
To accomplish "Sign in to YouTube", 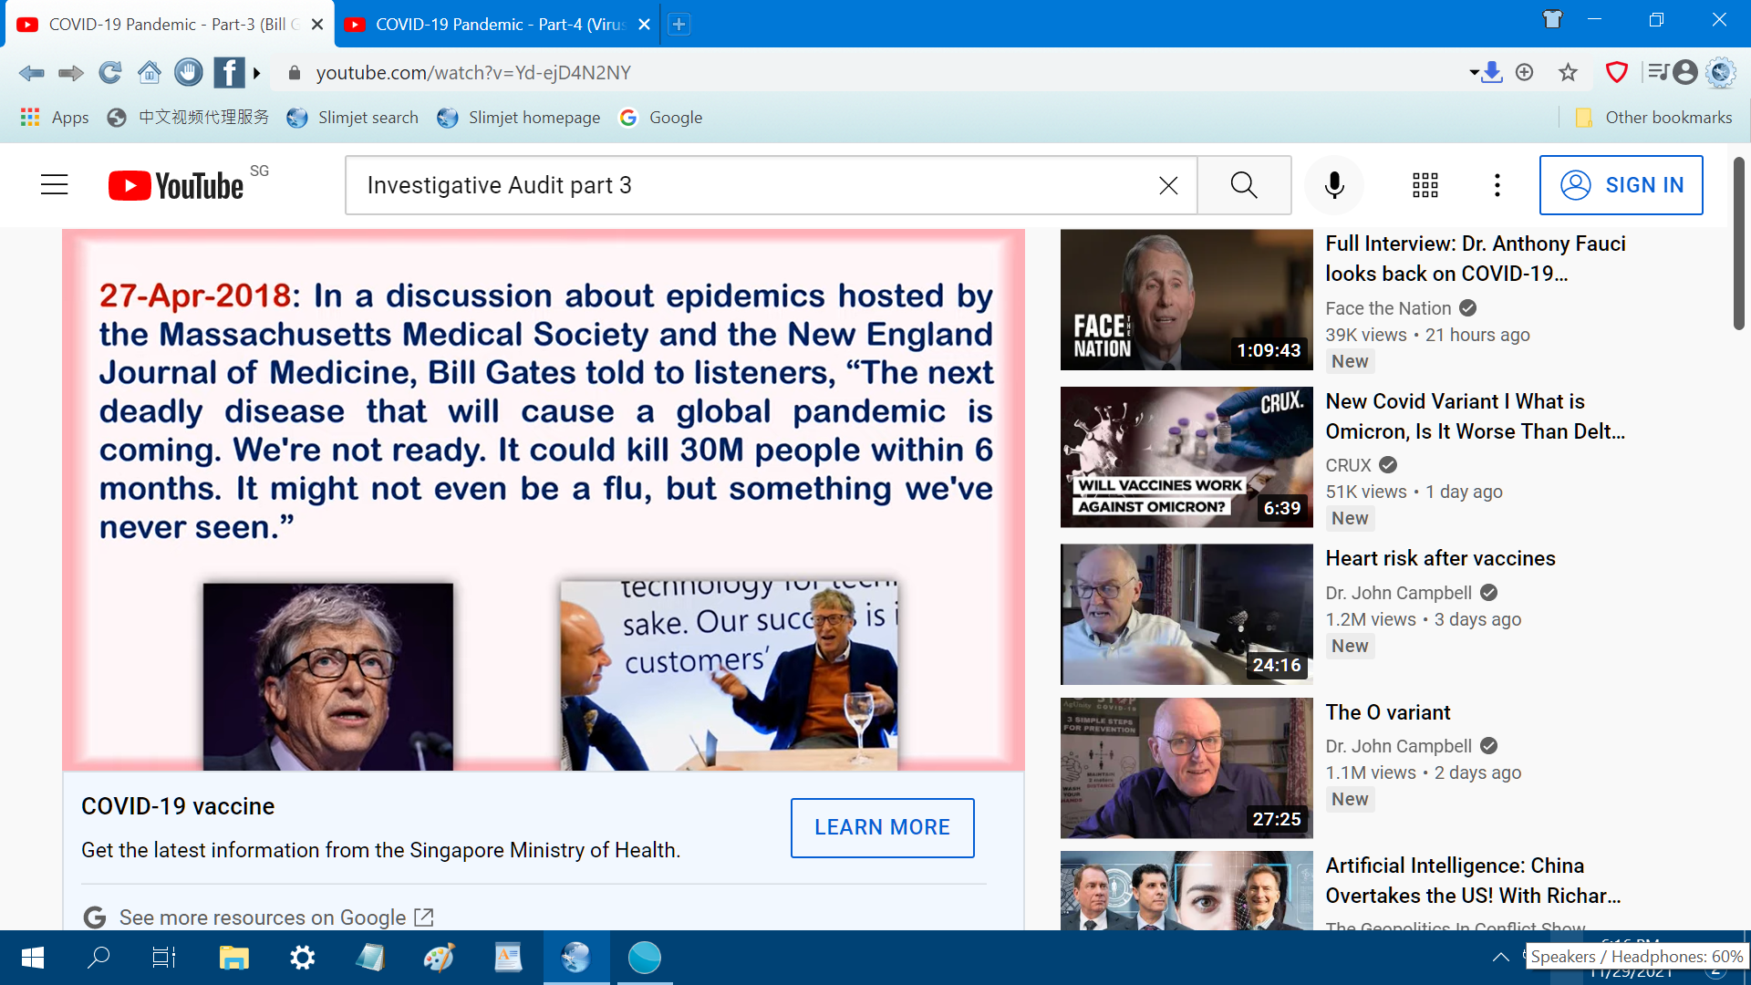I will pos(1621,185).
